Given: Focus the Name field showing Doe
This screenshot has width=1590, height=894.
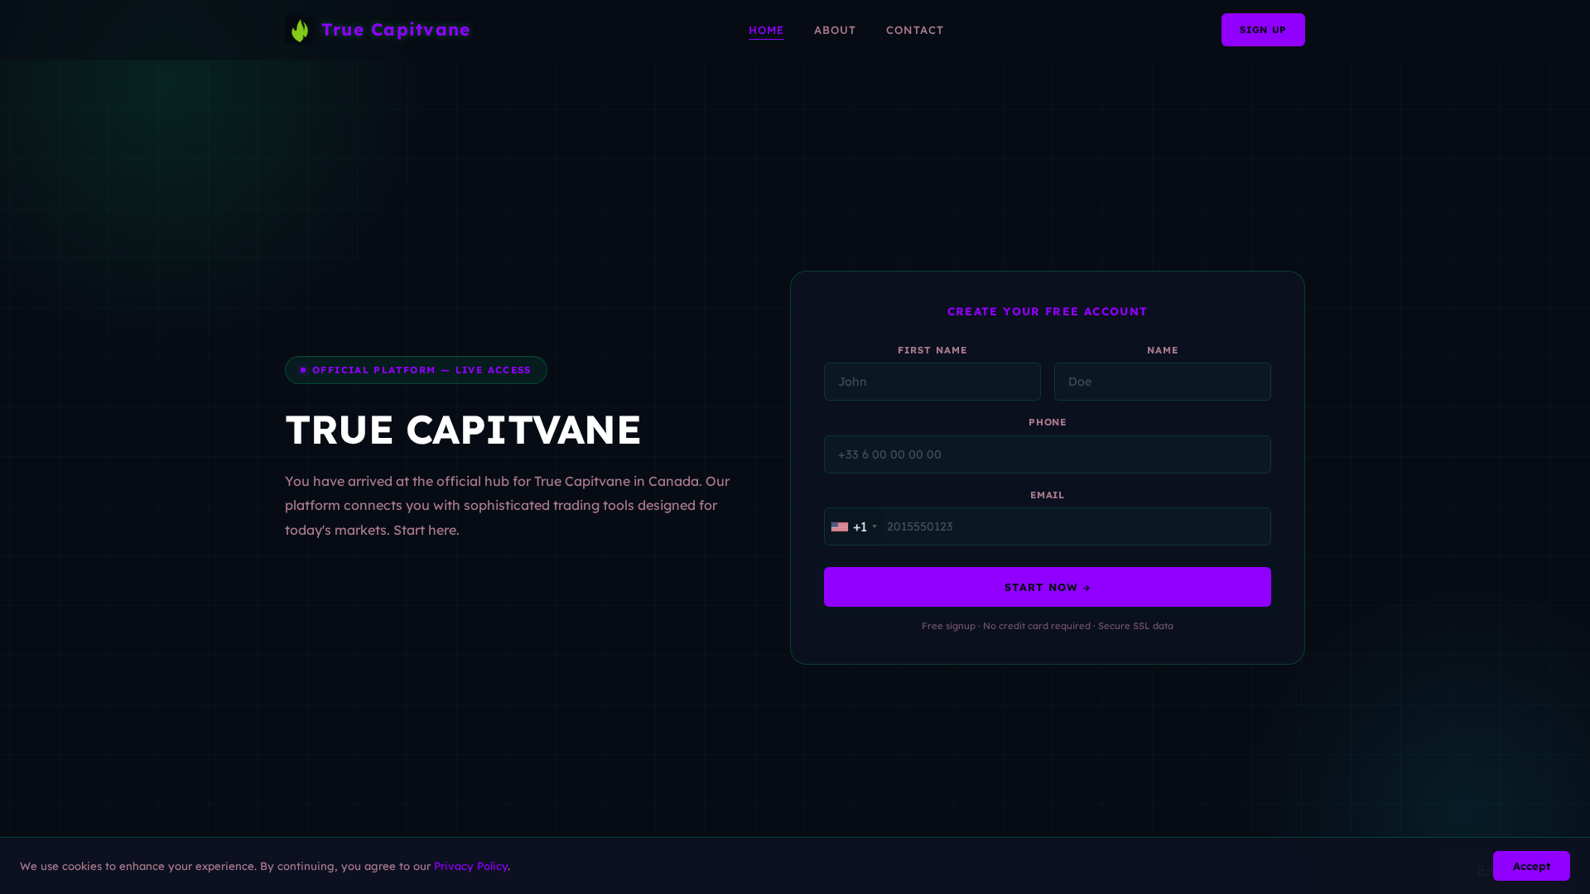Looking at the screenshot, I should (1163, 382).
